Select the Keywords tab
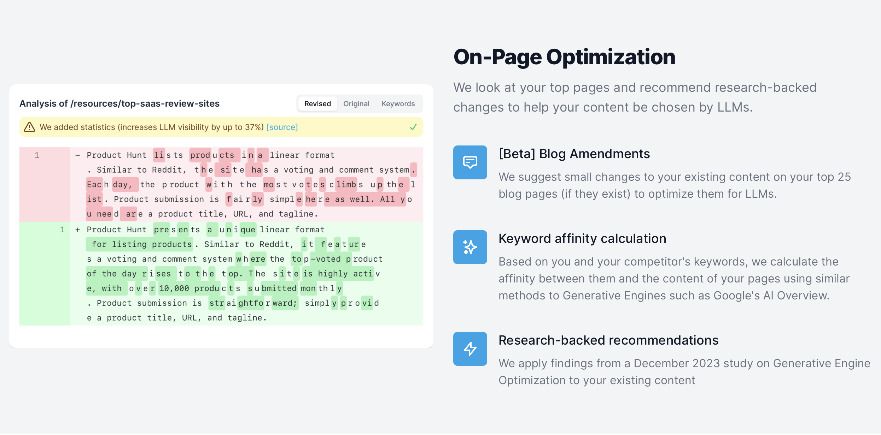This screenshot has height=435, width=881. click(398, 104)
